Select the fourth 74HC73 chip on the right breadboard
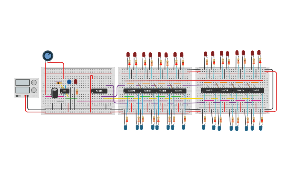This screenshot has width=291, height=181. point(256,90)
